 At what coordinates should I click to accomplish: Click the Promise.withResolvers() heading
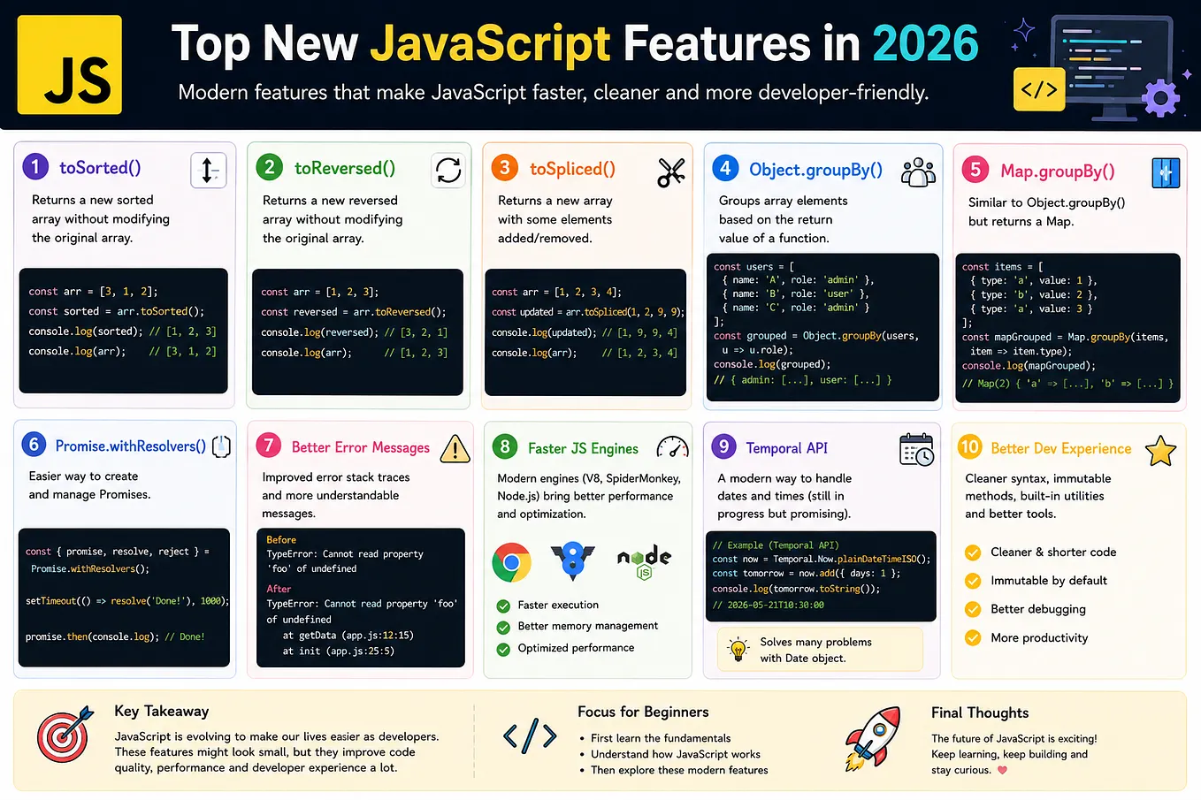click(131, 446)
